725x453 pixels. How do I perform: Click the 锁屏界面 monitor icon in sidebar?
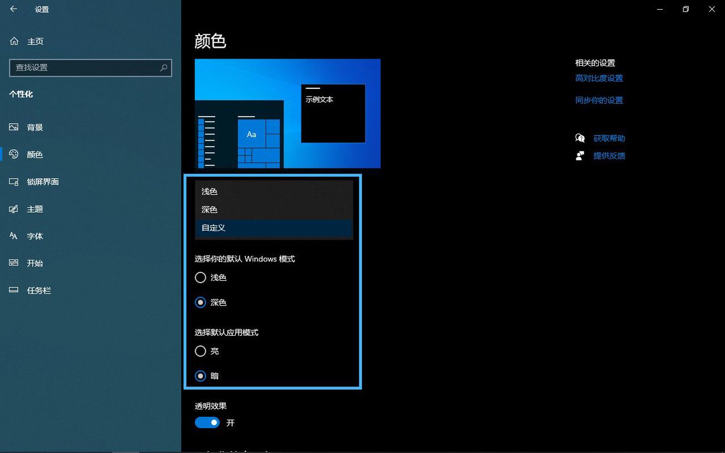pos(14,182)
